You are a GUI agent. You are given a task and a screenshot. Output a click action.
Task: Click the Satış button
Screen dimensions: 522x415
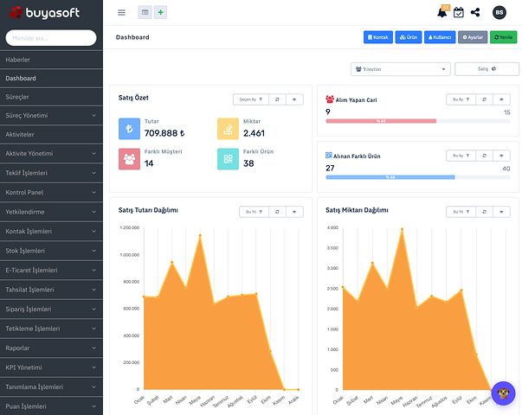pos(487,69)
